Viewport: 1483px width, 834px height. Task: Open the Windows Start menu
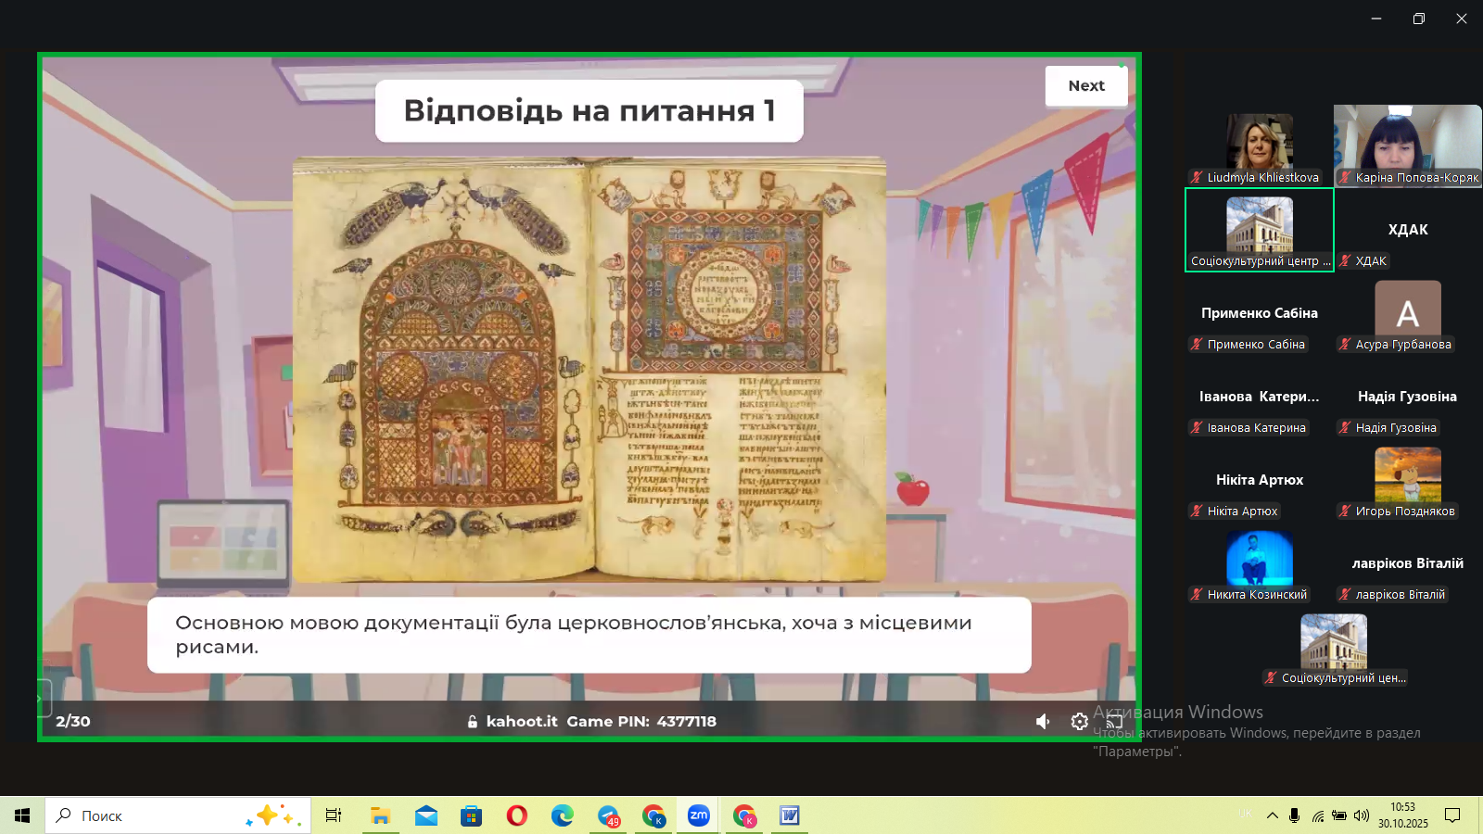coord(22,815)
